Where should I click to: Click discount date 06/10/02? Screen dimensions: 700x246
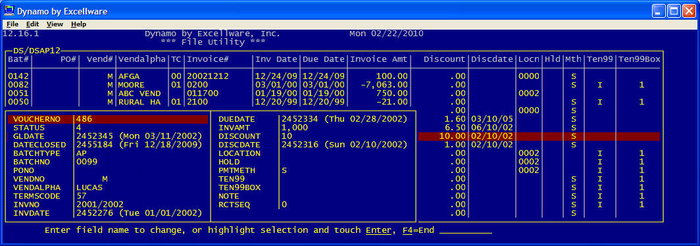pyautogui.click(x=492, y=128)
